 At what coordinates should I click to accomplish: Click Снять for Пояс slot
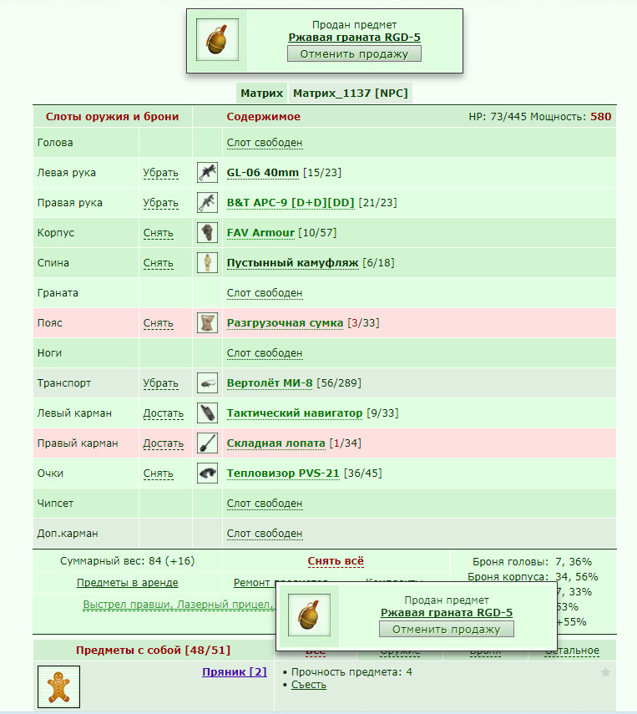point(158,323)
